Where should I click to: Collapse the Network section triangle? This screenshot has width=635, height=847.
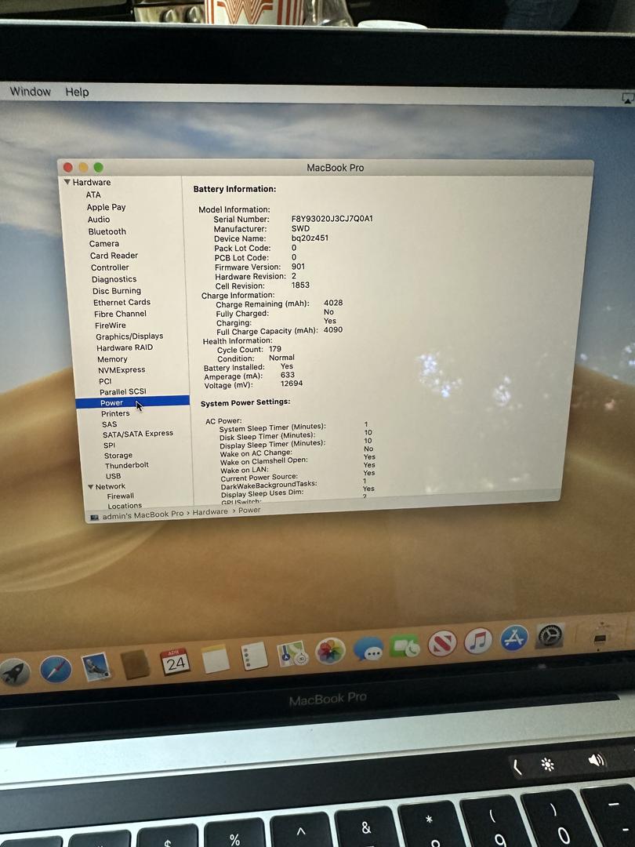coord(90,487)
